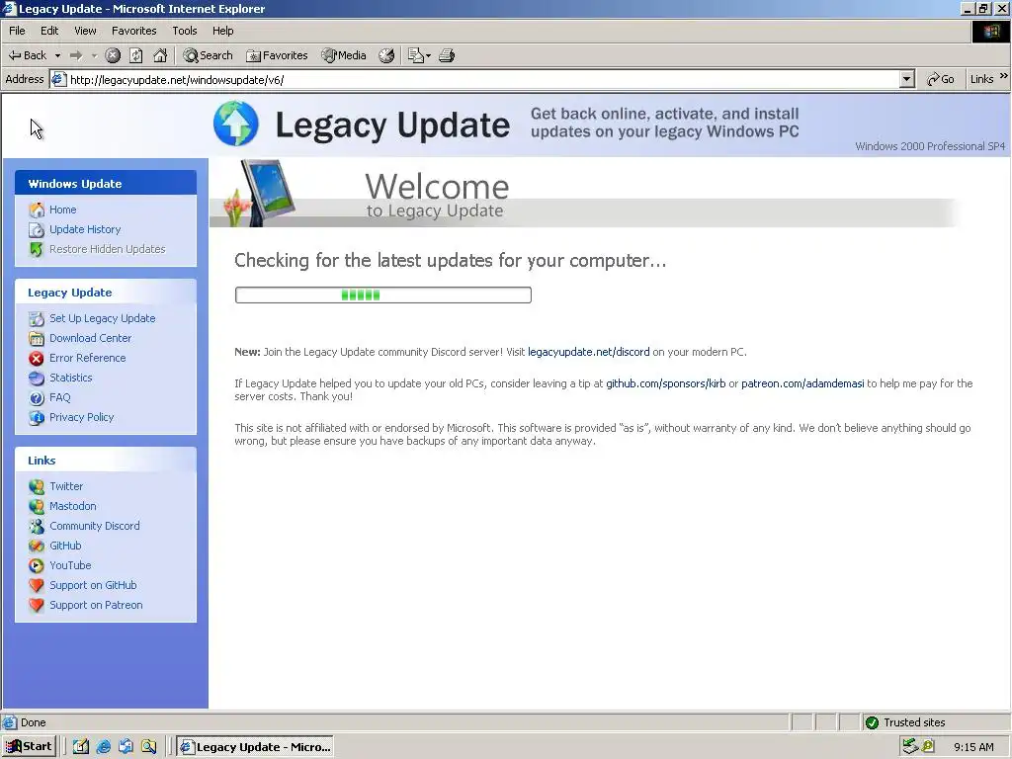
Task: Click the Forward arrow button
Action: coord(76,55)
